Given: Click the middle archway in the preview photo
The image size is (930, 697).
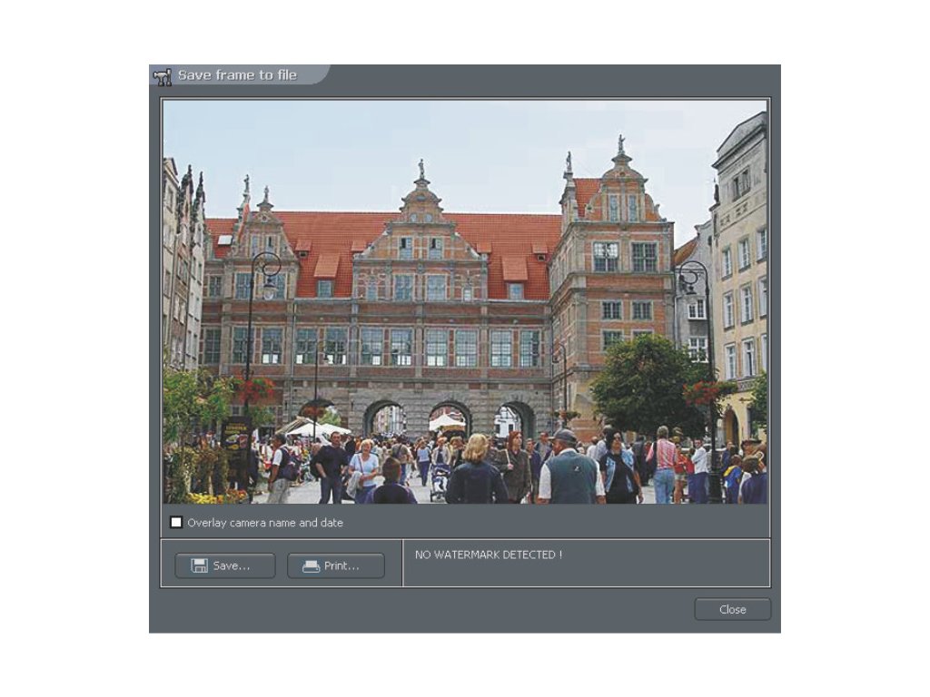Looking at the screenshot, I should pos(450,420).
